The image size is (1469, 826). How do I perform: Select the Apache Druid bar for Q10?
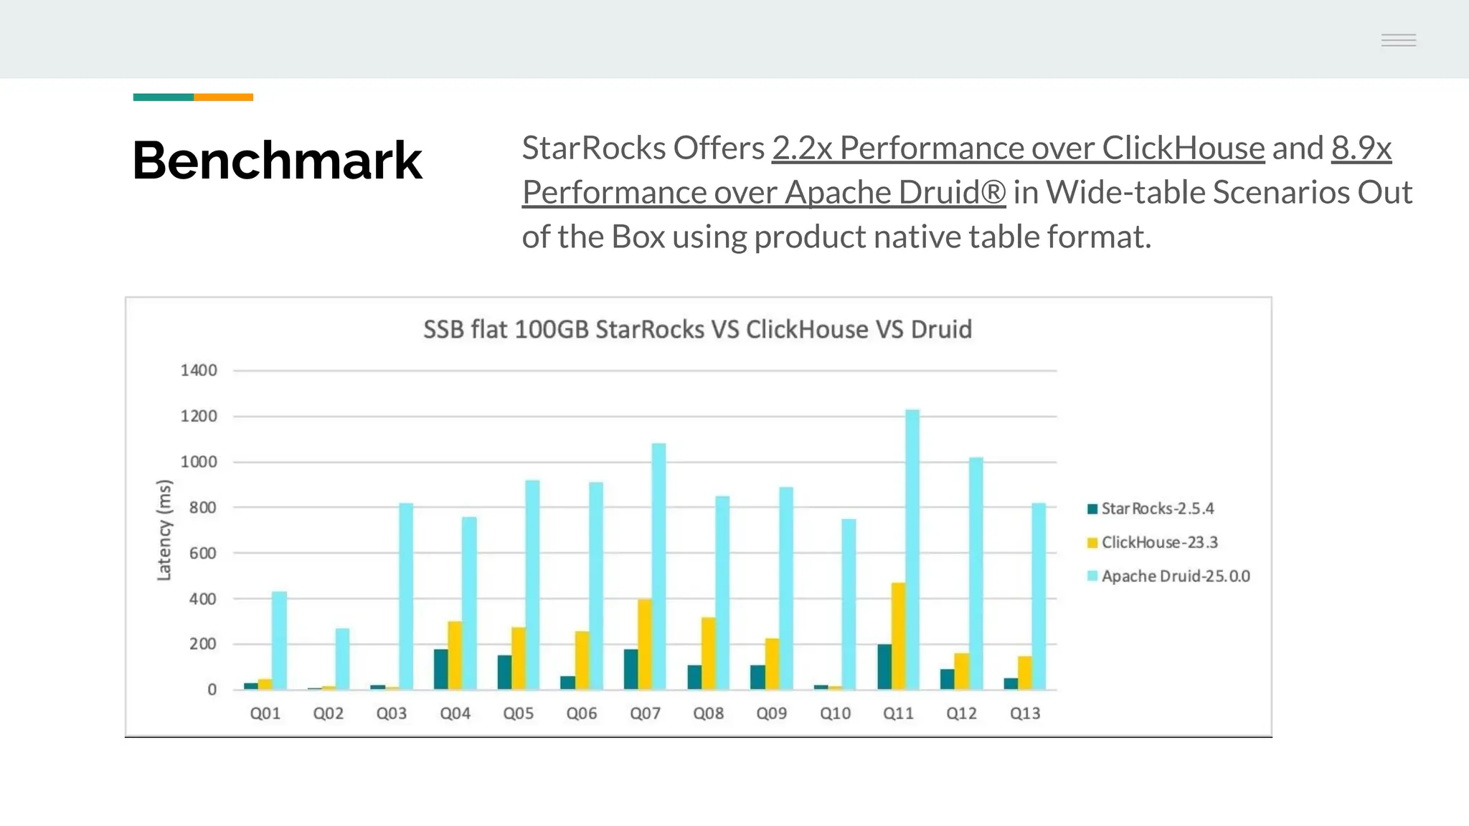click(849, 604)
